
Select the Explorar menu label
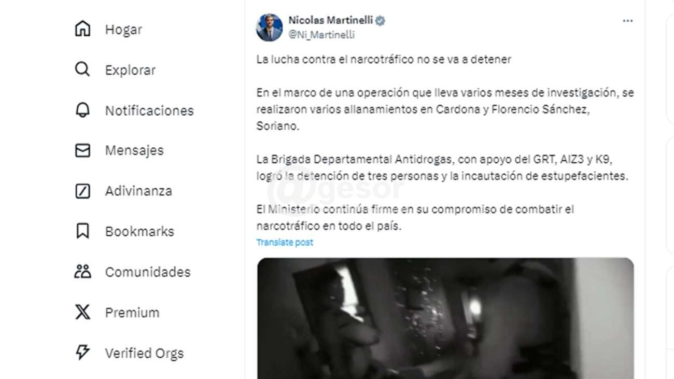point(130,70)
